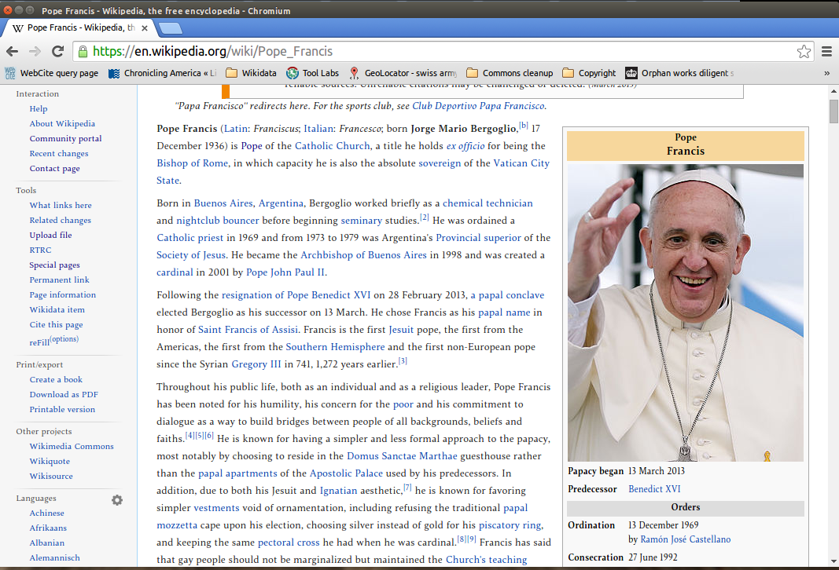
Task: Open the Tool Labs bookmark
Action: (312, 73)
